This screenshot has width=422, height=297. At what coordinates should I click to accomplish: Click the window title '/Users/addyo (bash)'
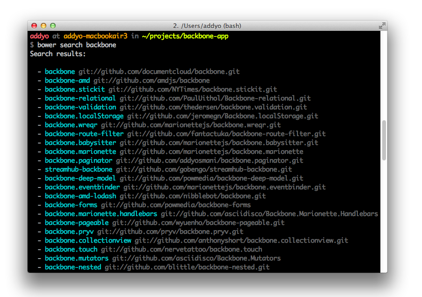(x=207, y=26)
